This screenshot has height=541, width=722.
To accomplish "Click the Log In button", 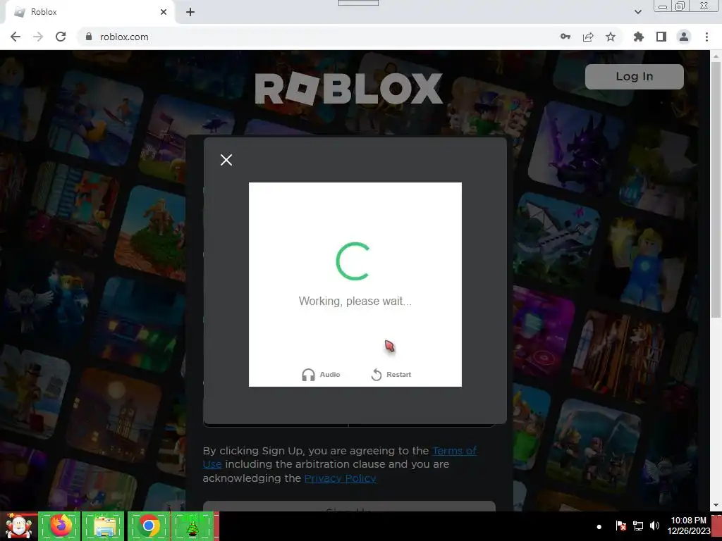I will (x=634, y=76).
